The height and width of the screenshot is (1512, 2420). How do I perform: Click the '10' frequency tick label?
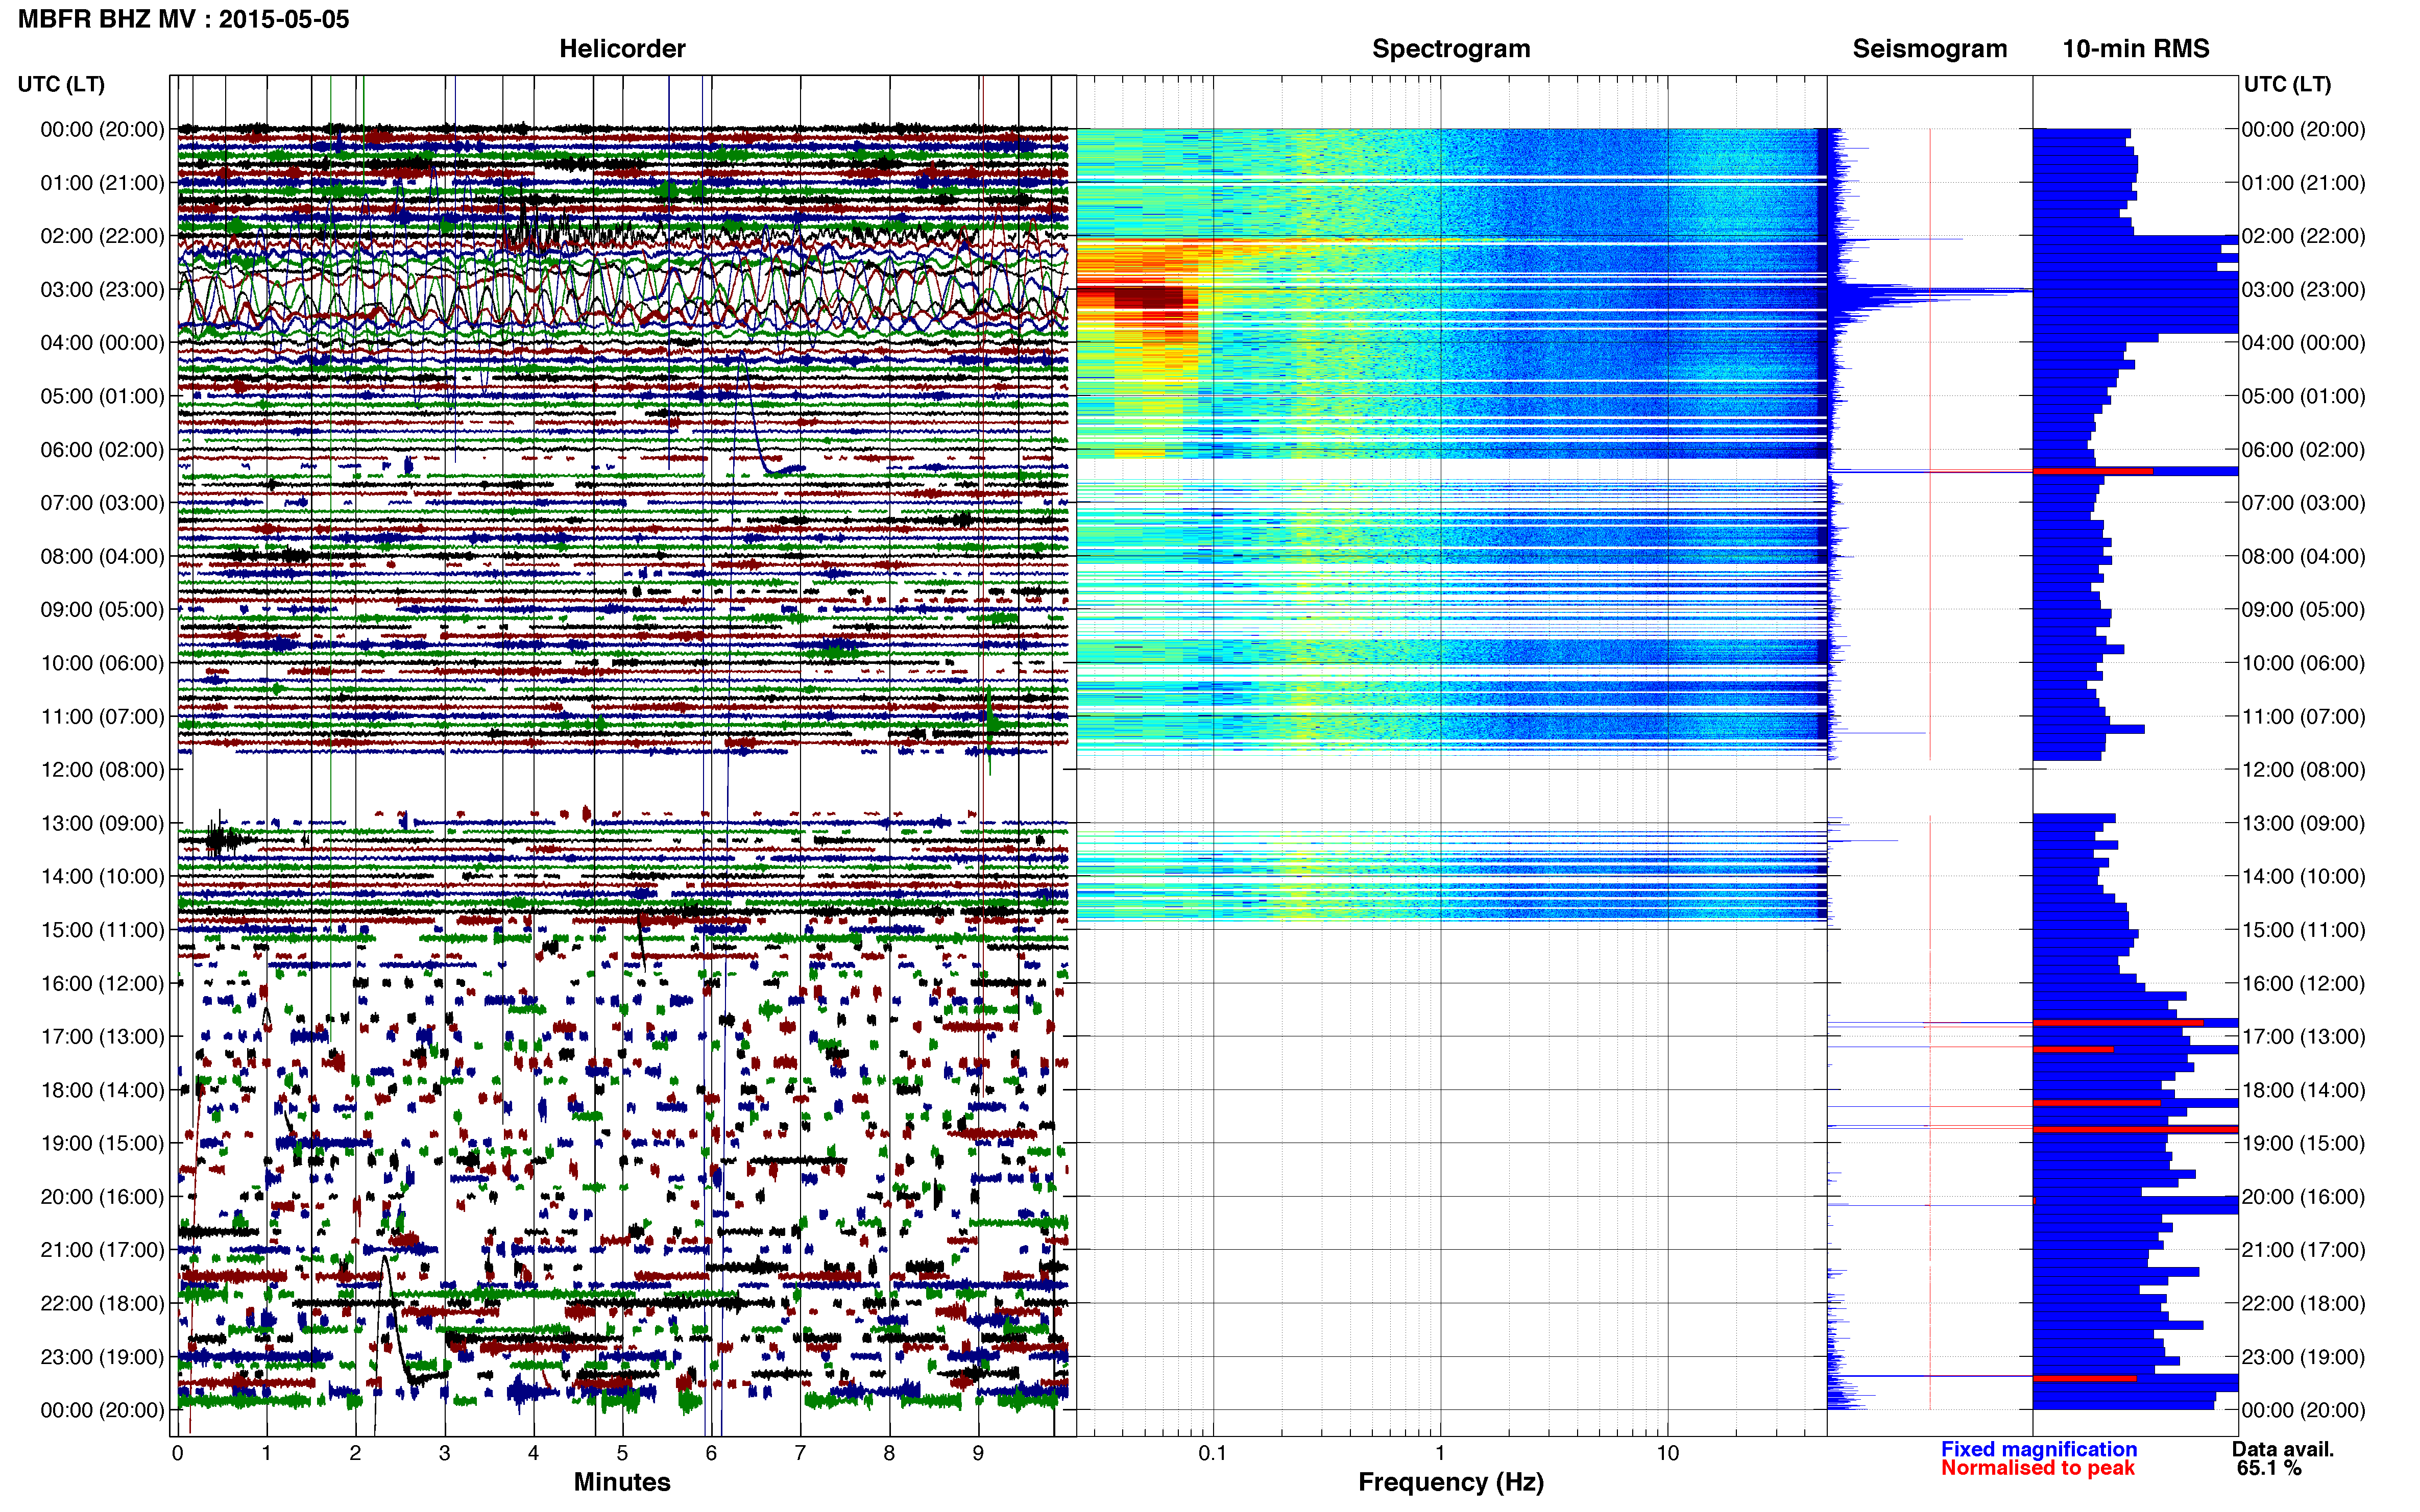click(x=1667, y=1453)
